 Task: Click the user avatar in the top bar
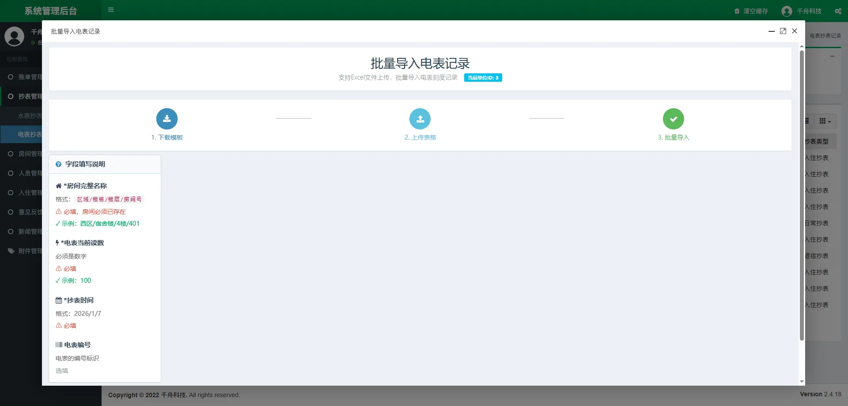pyautogui.click(x=787, y=11)
